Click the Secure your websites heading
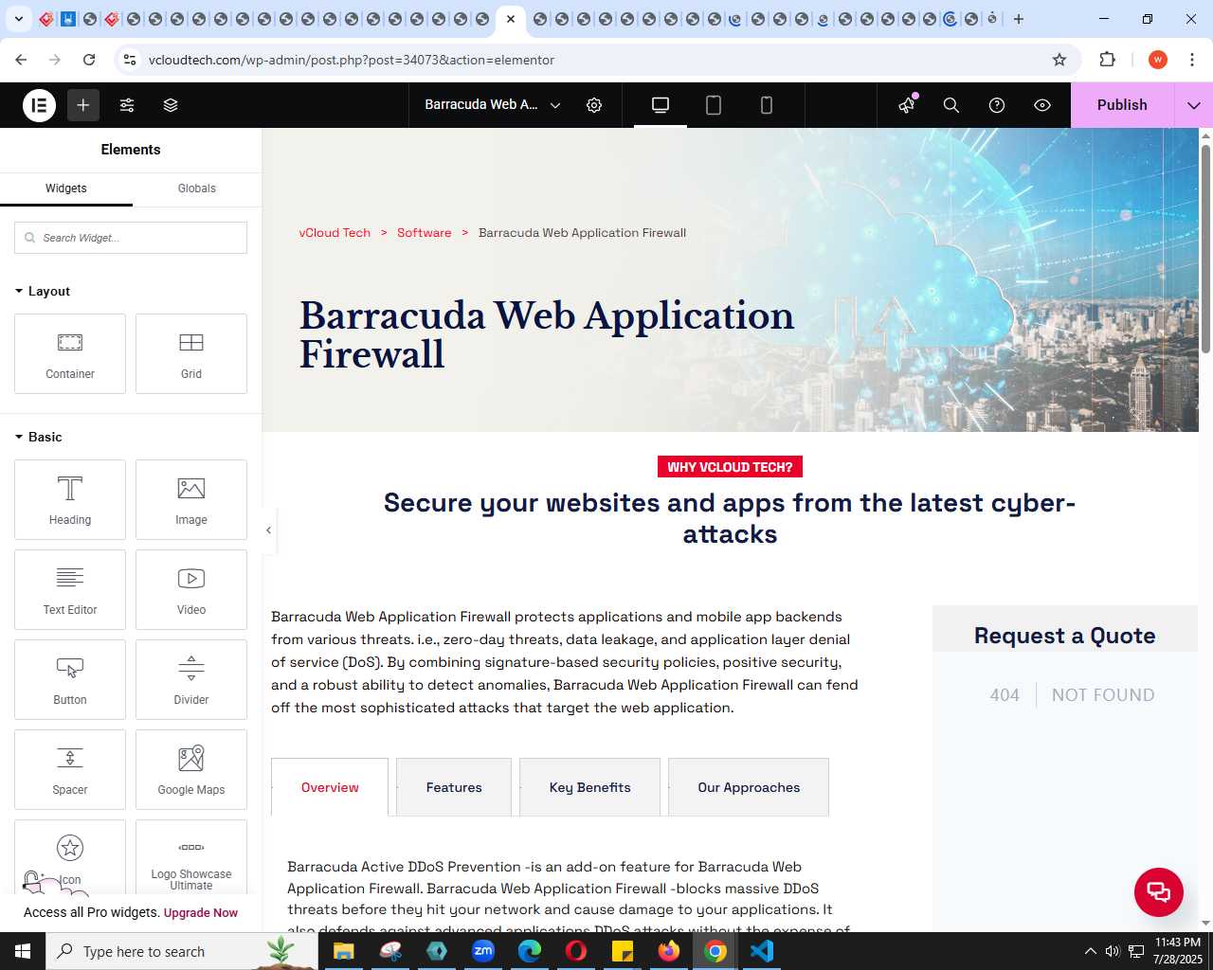 (730, 518)
